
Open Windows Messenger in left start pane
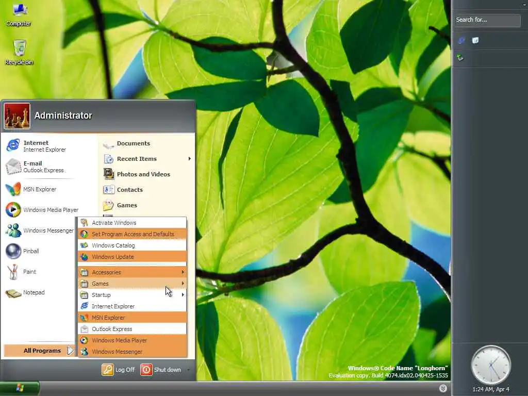click(40, 230)
